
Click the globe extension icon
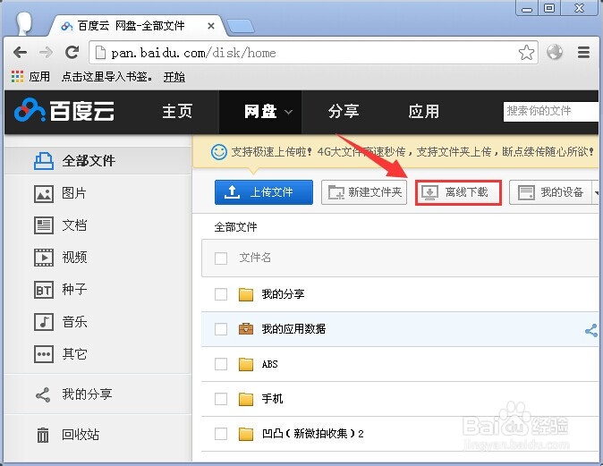[x=555, y=52]
